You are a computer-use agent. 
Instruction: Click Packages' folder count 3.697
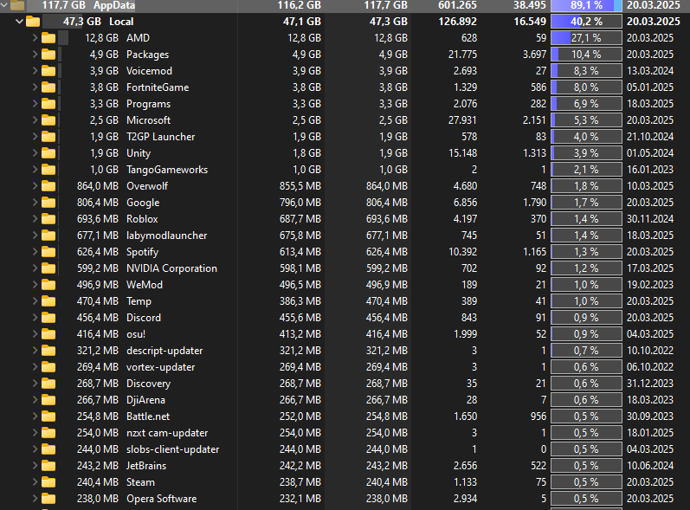point(534,55)
